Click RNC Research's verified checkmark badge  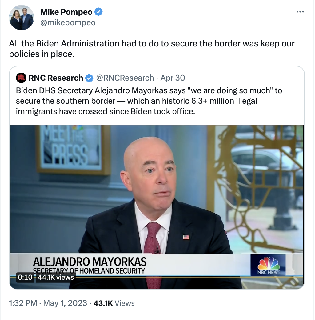coord(89,78)
